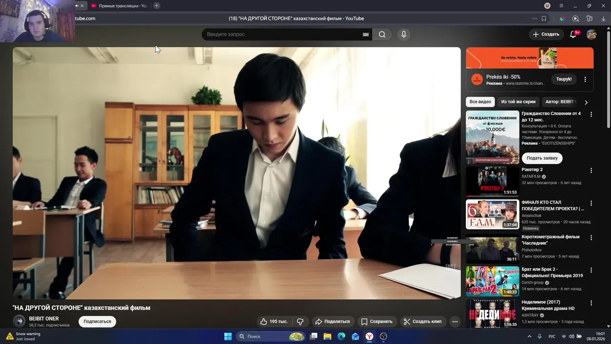Open the YouTube account avatar menu
The image size is (611, 344).
591,34
